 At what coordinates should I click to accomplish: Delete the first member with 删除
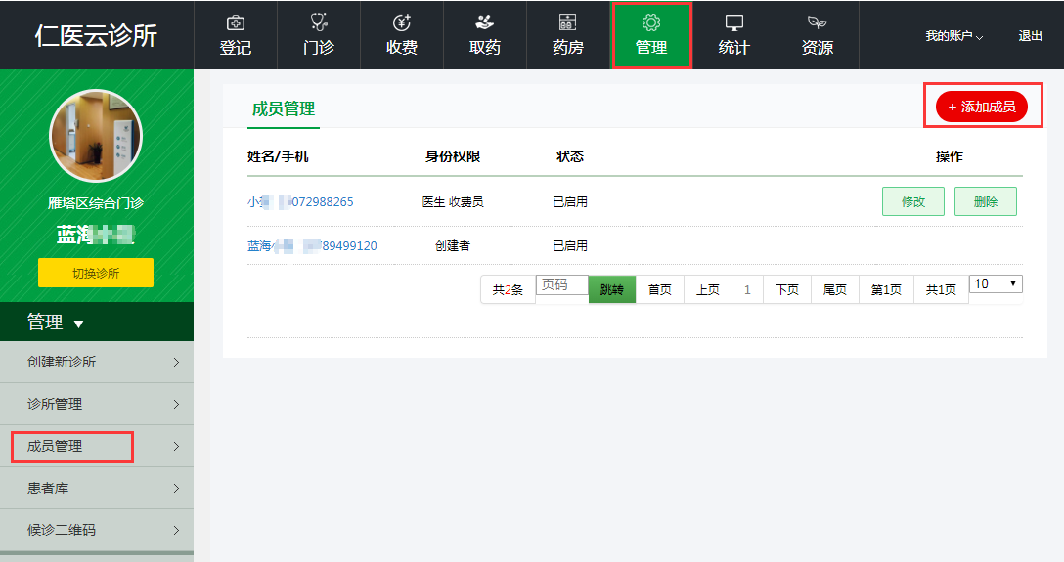coord(985,201)
